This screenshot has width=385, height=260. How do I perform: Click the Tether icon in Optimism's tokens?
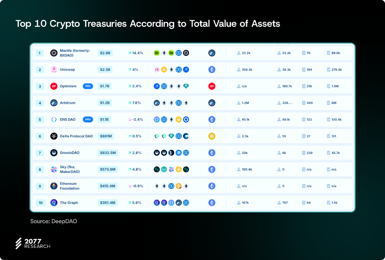click(x=186, y=86)
